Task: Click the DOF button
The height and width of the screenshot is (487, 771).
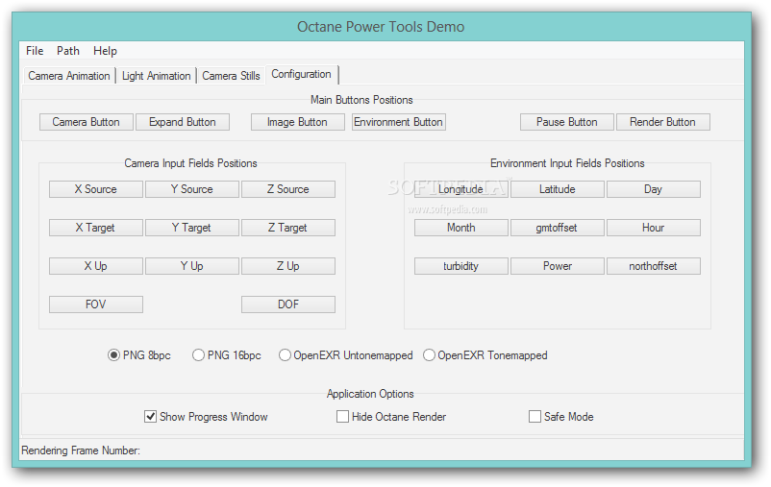Action: (x=288, y=304)
